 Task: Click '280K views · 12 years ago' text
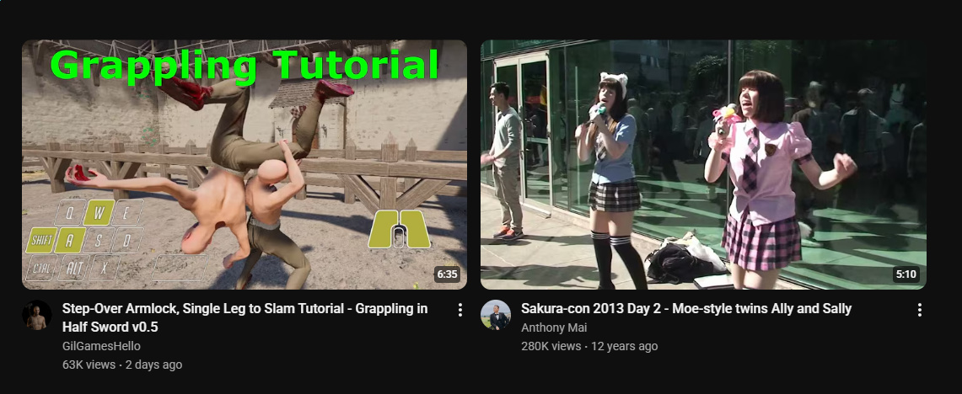point(589,346)
